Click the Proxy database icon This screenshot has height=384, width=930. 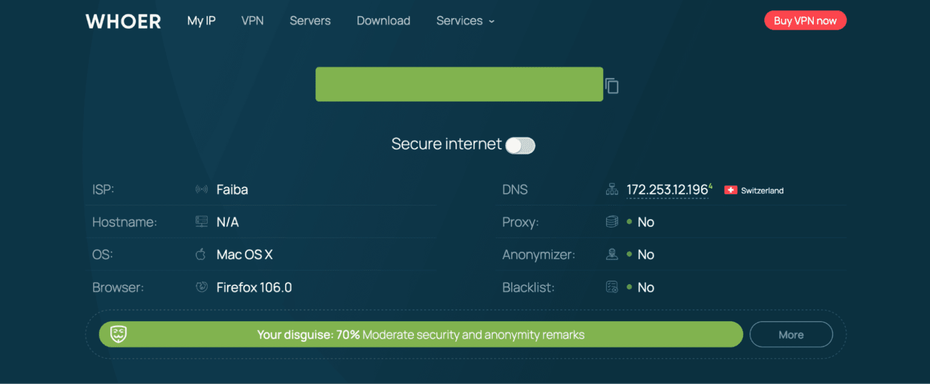click(x=612, y=222)
